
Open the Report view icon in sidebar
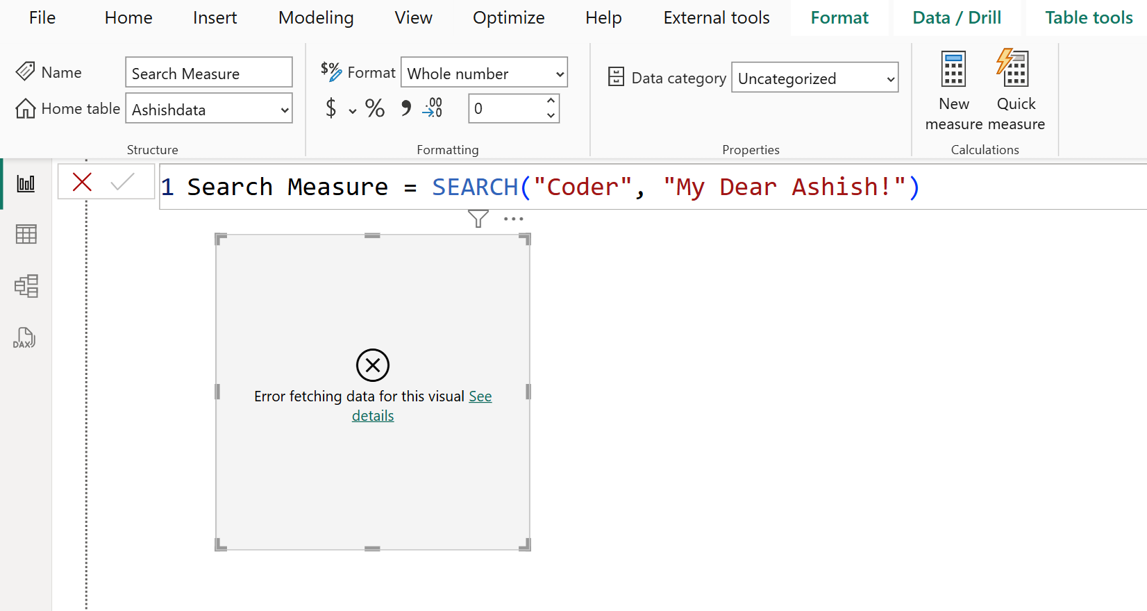coord(26,184)
